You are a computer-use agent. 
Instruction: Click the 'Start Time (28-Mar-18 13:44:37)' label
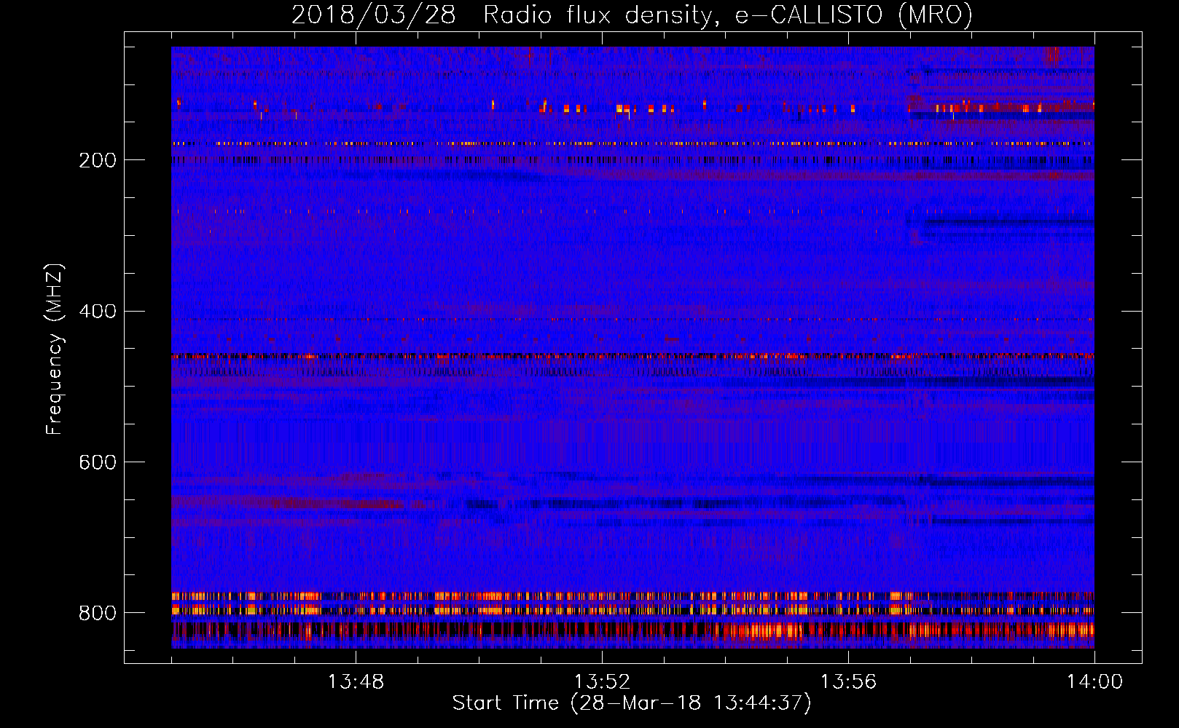pyautogui.click(x=632, y=703)
